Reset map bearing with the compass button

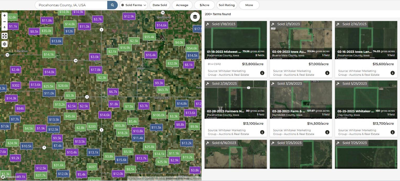(4, 28)
